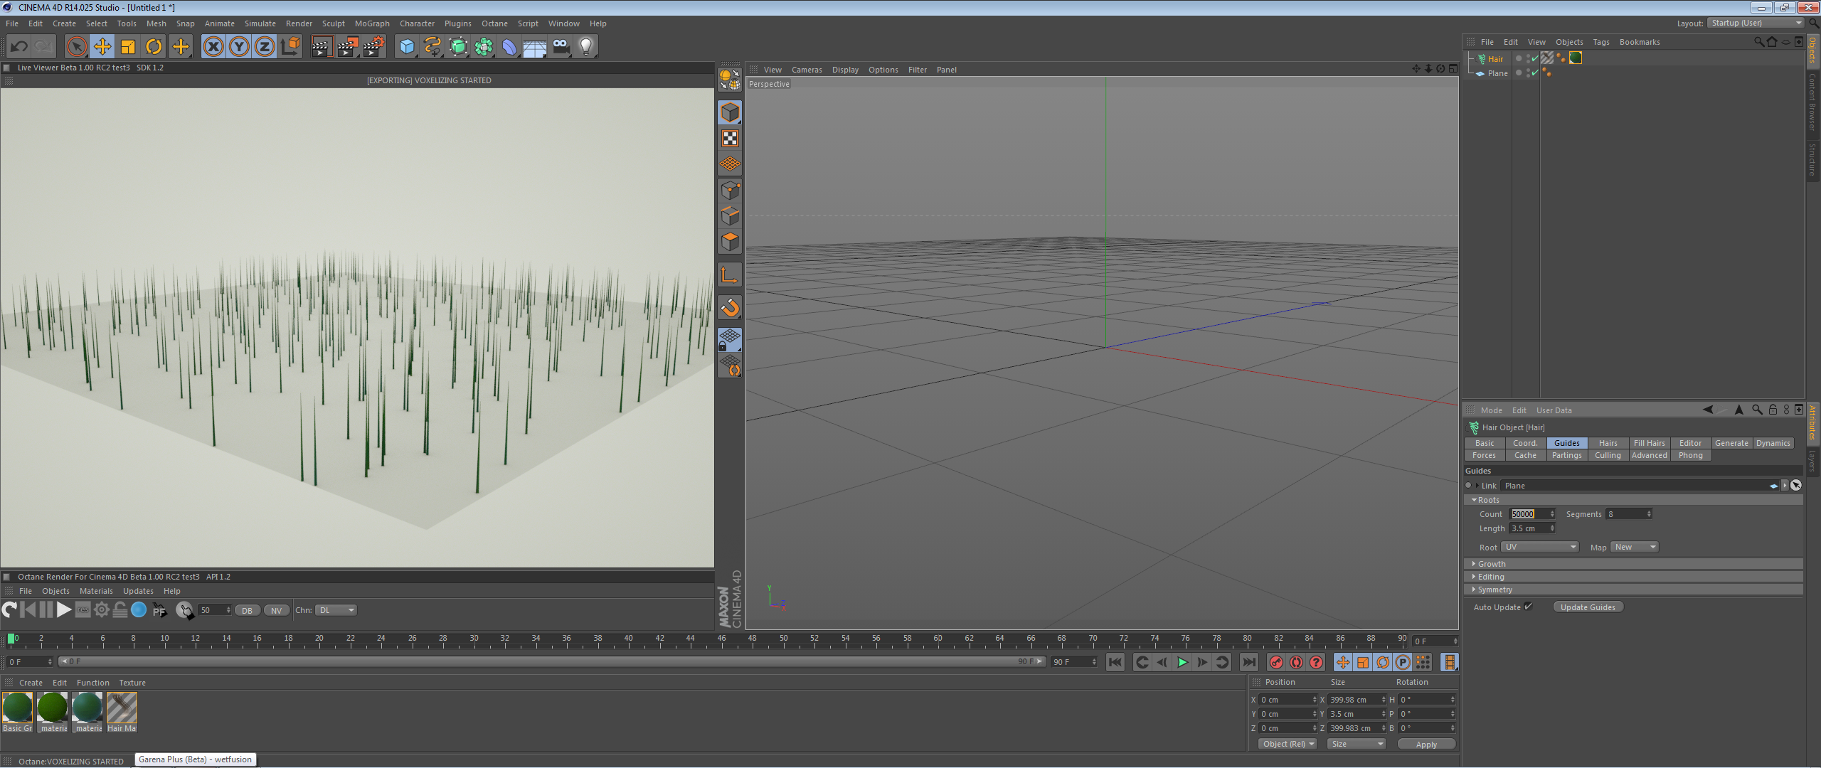Toggle the Snap magnet icon
The image size is (1821, 768).
(x=730, y=307)
